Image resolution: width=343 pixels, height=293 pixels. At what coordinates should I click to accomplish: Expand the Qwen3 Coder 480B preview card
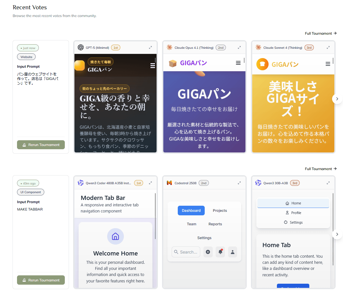click(x=150, y=183)
